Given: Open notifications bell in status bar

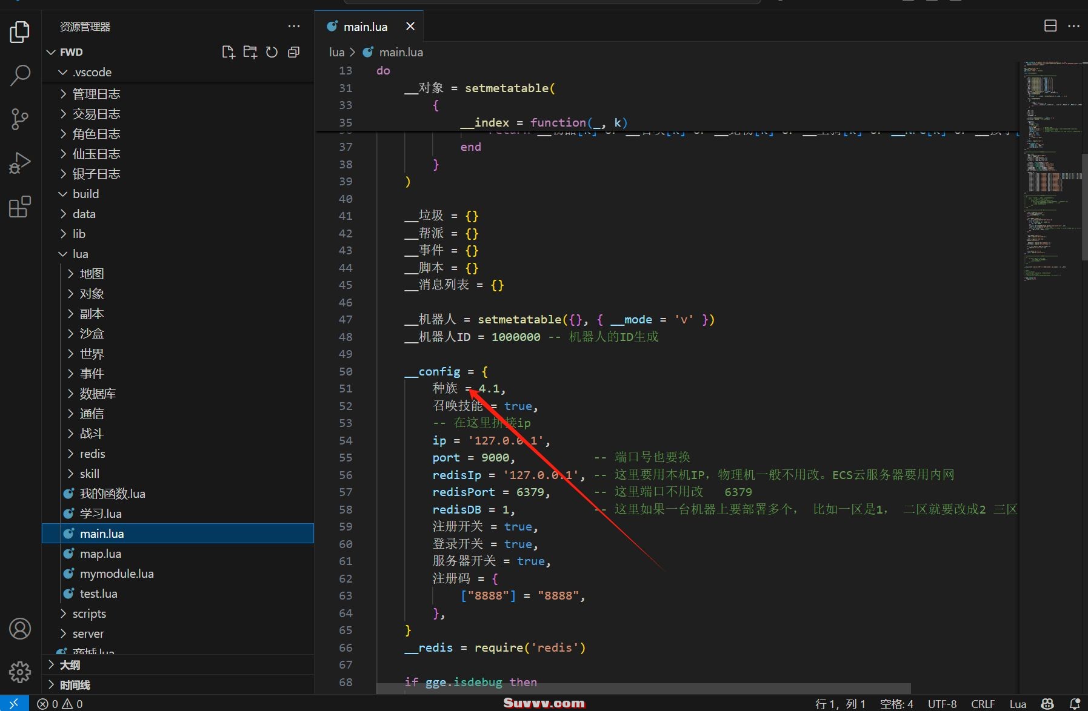Looking at the screenshot, I should coord(1075,704).
